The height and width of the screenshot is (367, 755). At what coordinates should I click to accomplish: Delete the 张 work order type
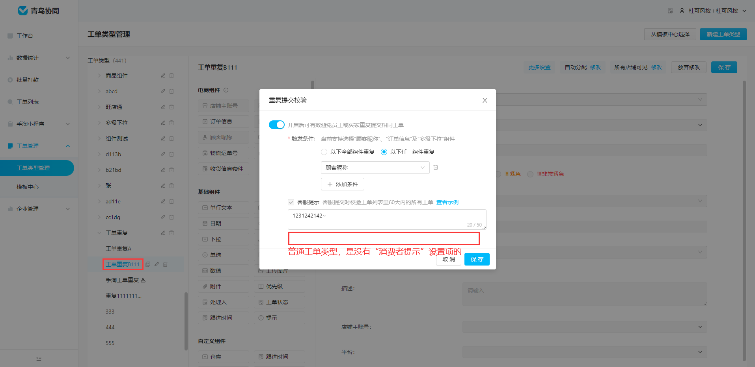tap(172, 186)
